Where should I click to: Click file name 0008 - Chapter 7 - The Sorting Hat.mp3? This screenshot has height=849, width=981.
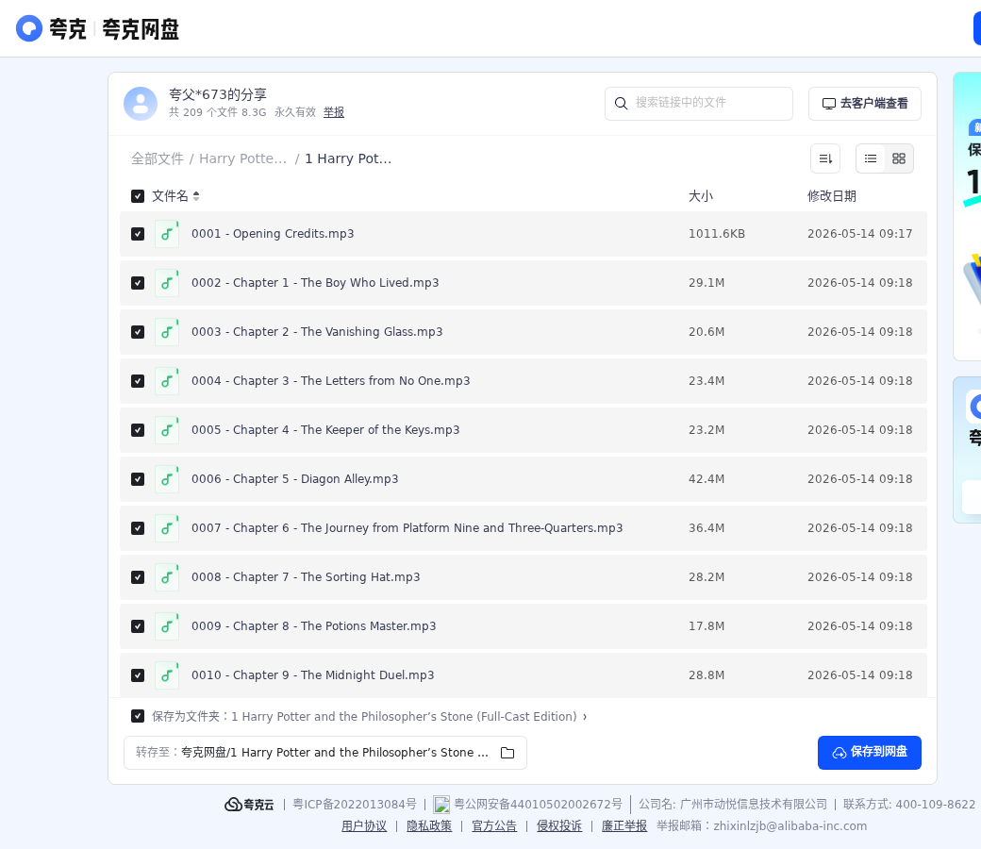click(x=306, y=577)
